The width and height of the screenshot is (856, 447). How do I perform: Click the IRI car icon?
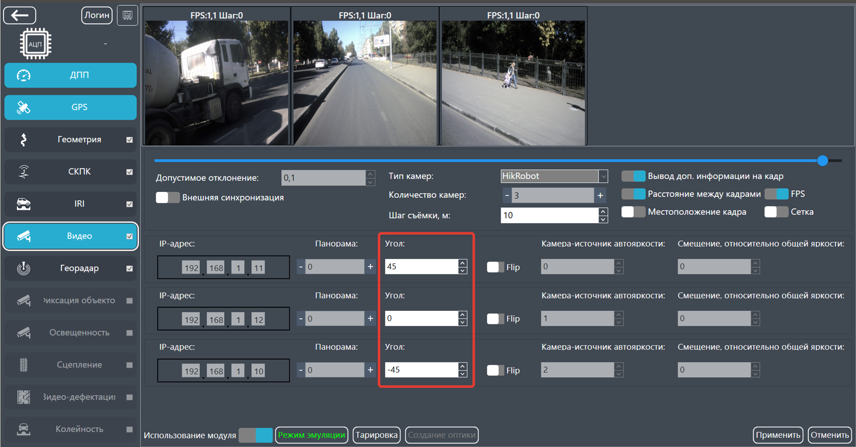pyautogui.click(x=23, y=204)
